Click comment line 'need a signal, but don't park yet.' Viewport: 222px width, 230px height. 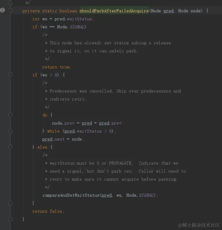click(x=91, y=171)
